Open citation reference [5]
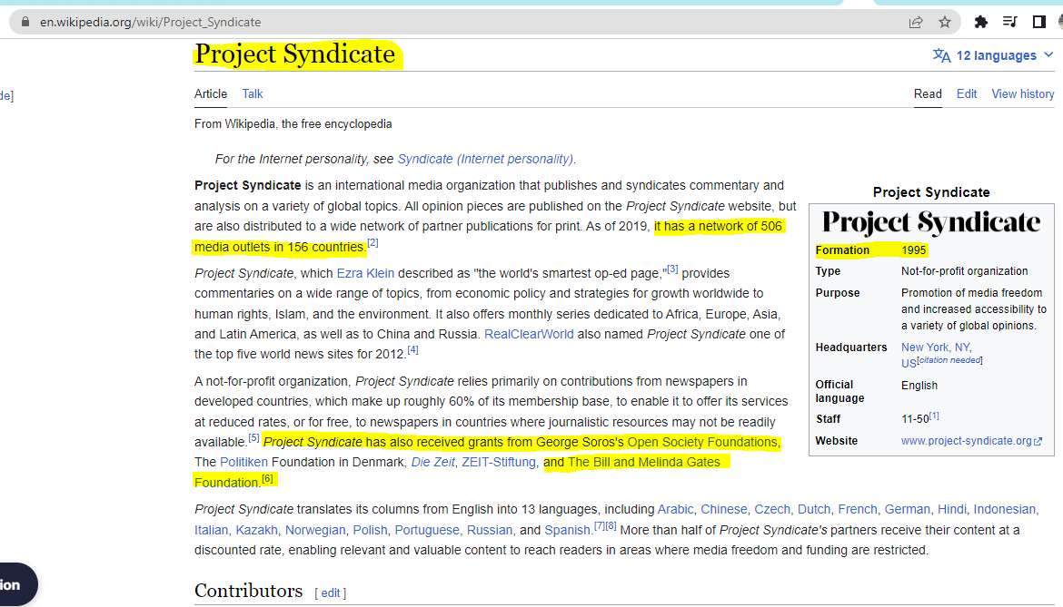The height and width of the screenshot is (607, 1063). (253, 438)
